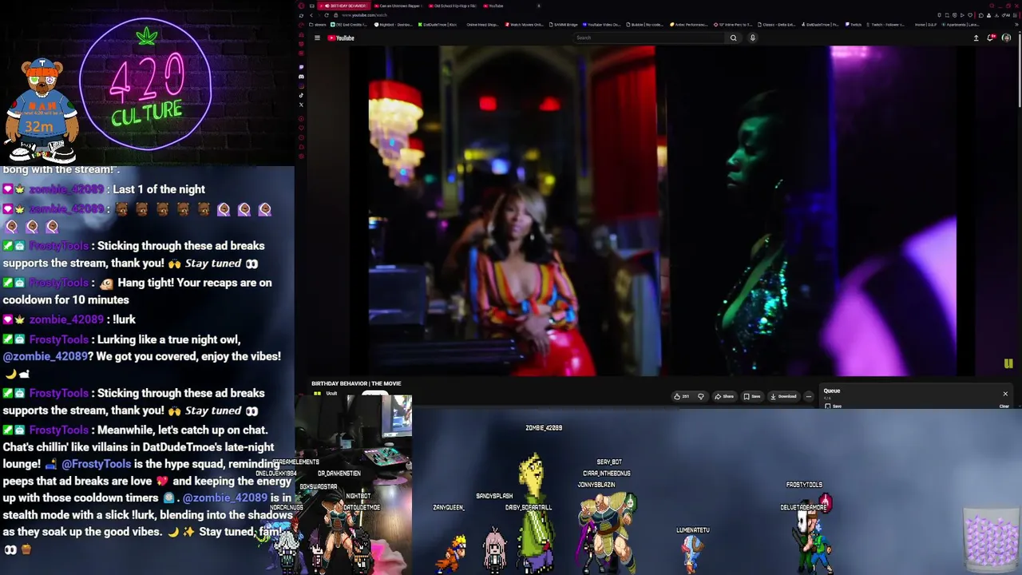Image resolution: width=1022 pixels, height=575 pixels.
Task: Open the Opera GX sidebar logo menu
Action: click(x=301, y=6)
